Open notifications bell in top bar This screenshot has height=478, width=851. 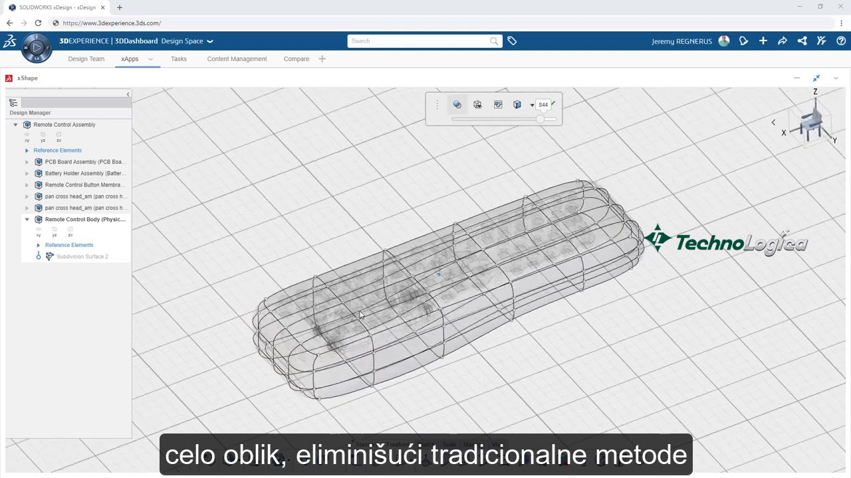[743, 41]
